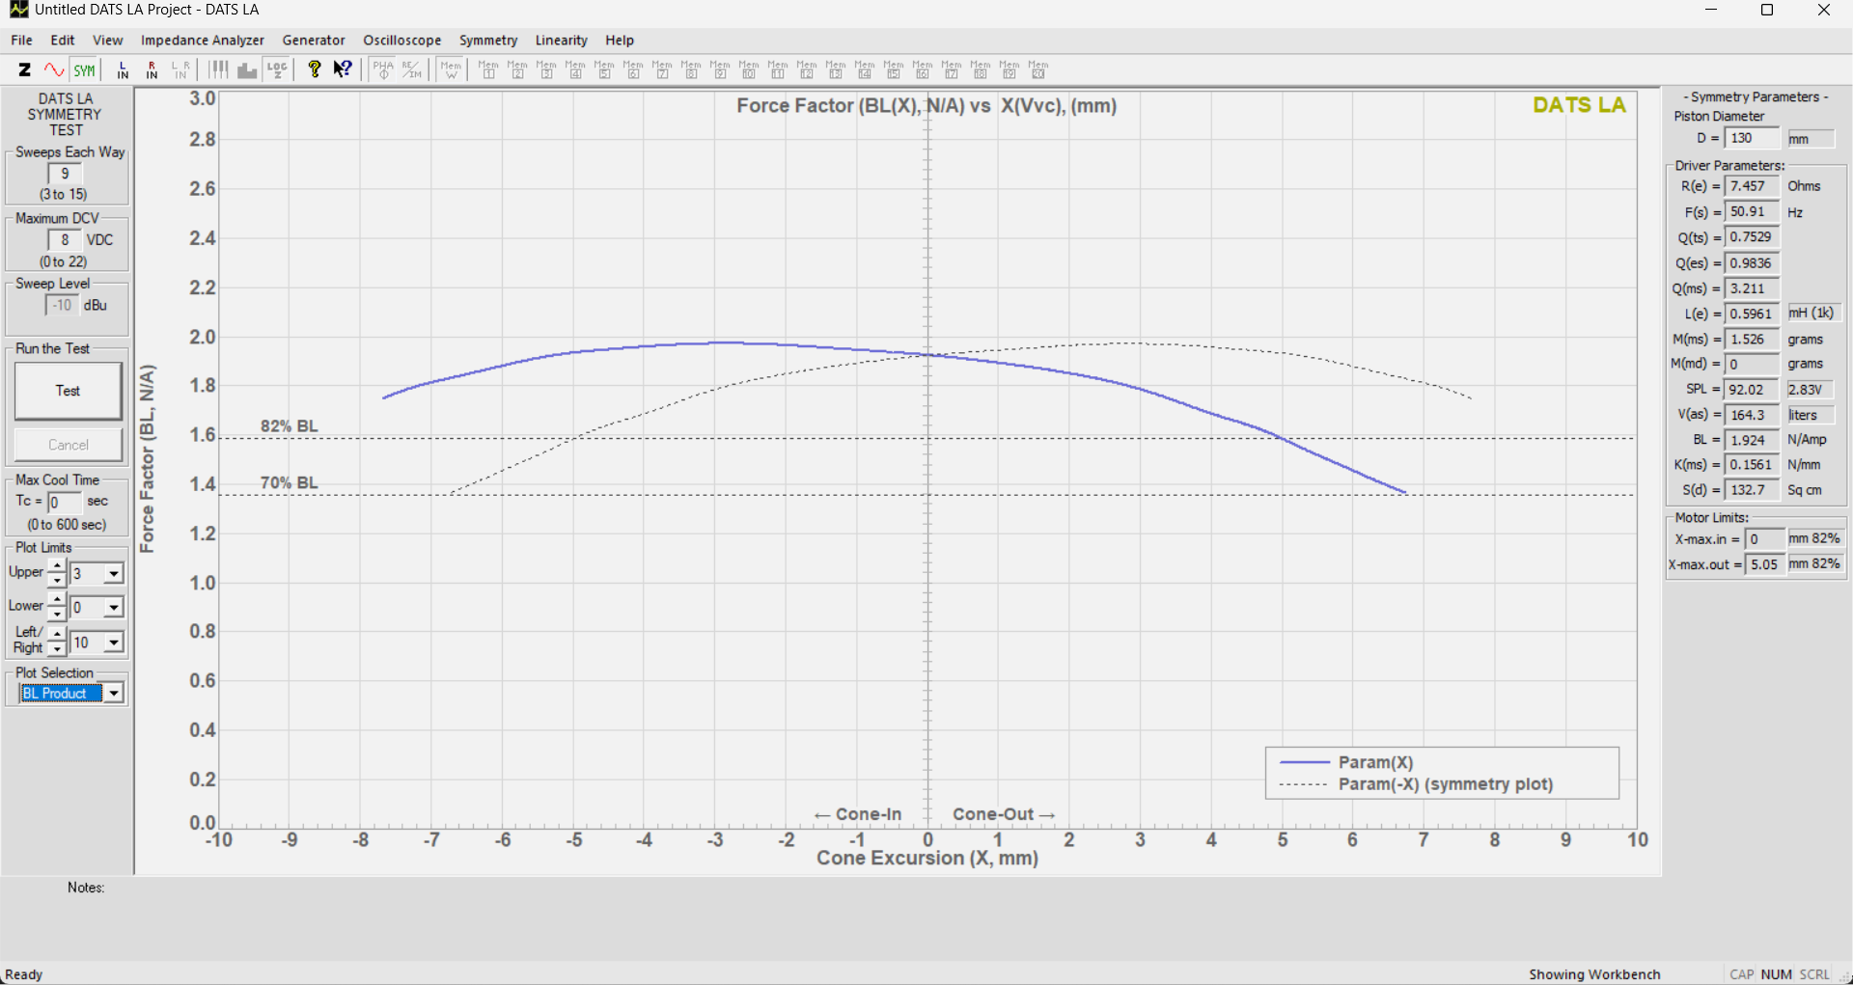Open the Impedance Analyzer menu

pyautogui.click(x=202, y=41)
